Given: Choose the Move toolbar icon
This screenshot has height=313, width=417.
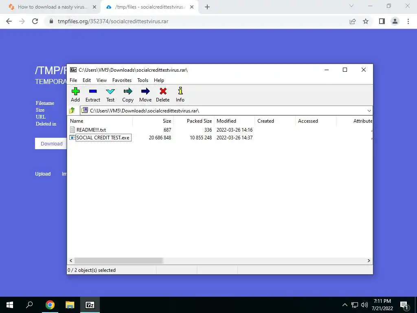Looking at the screenshot, I should coord(145,91).
